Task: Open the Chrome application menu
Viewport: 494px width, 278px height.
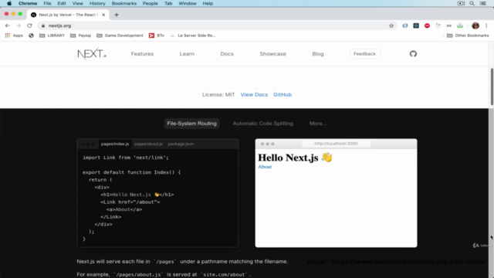Action: click(x=28, y=3)
